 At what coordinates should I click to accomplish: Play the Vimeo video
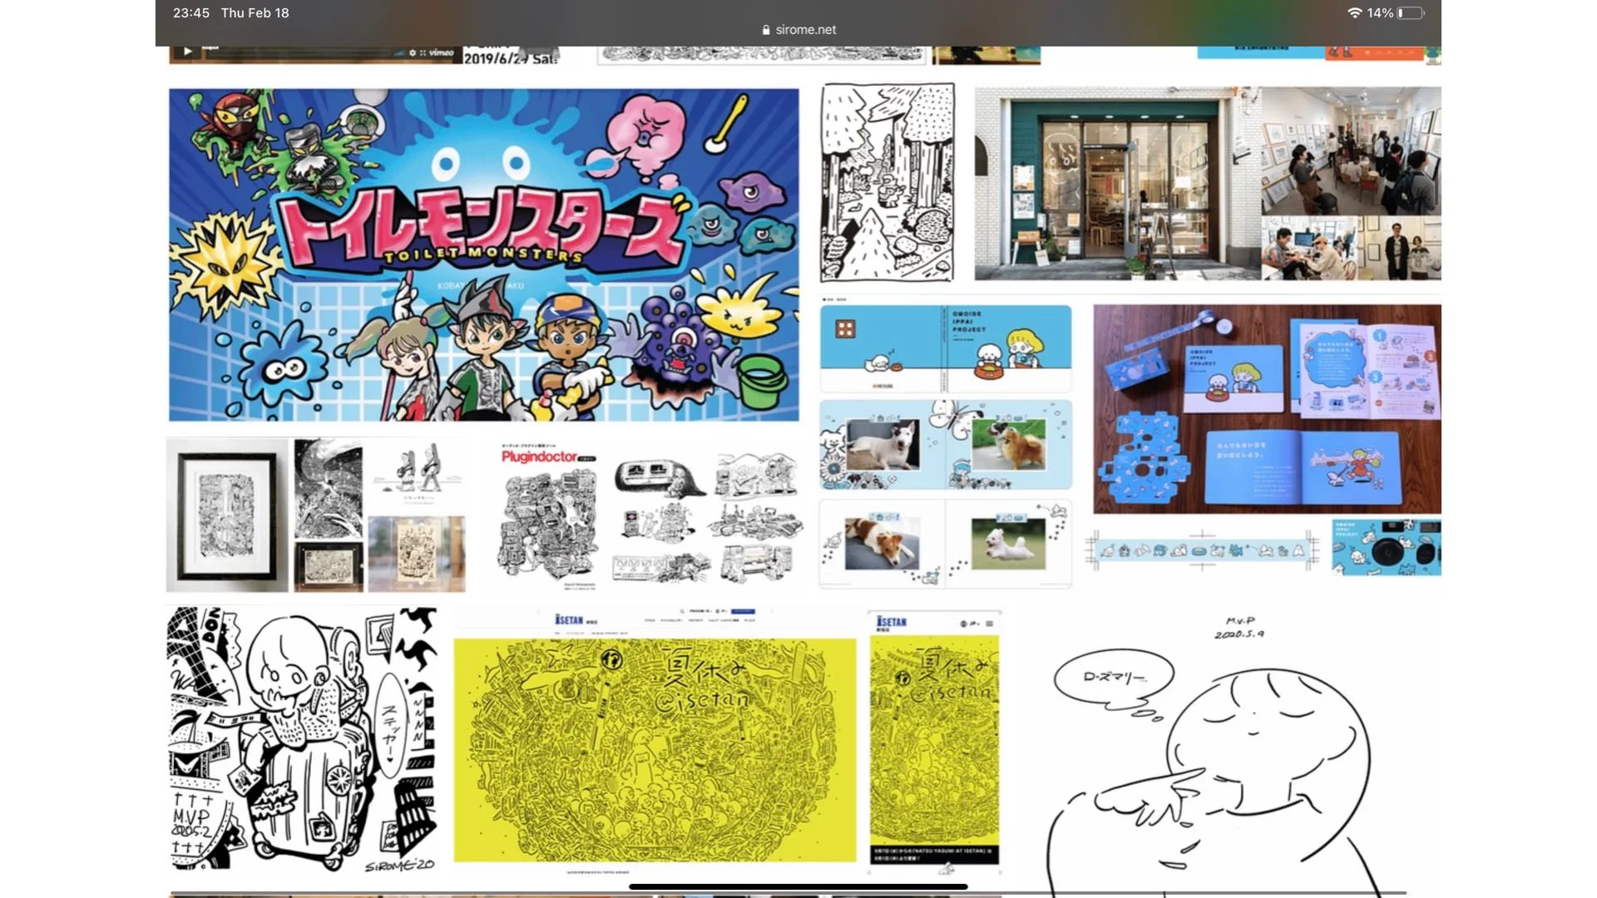(187, 52)
